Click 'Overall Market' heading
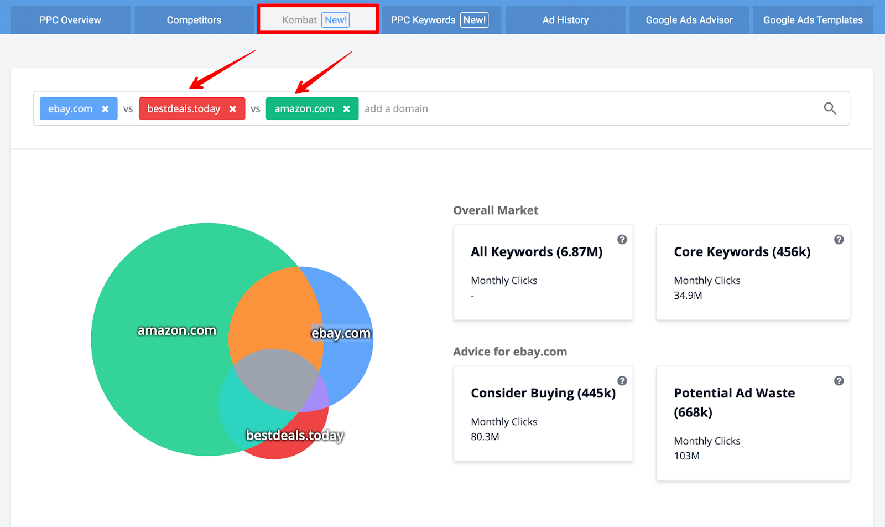885x527 pixels. point(496,210)
